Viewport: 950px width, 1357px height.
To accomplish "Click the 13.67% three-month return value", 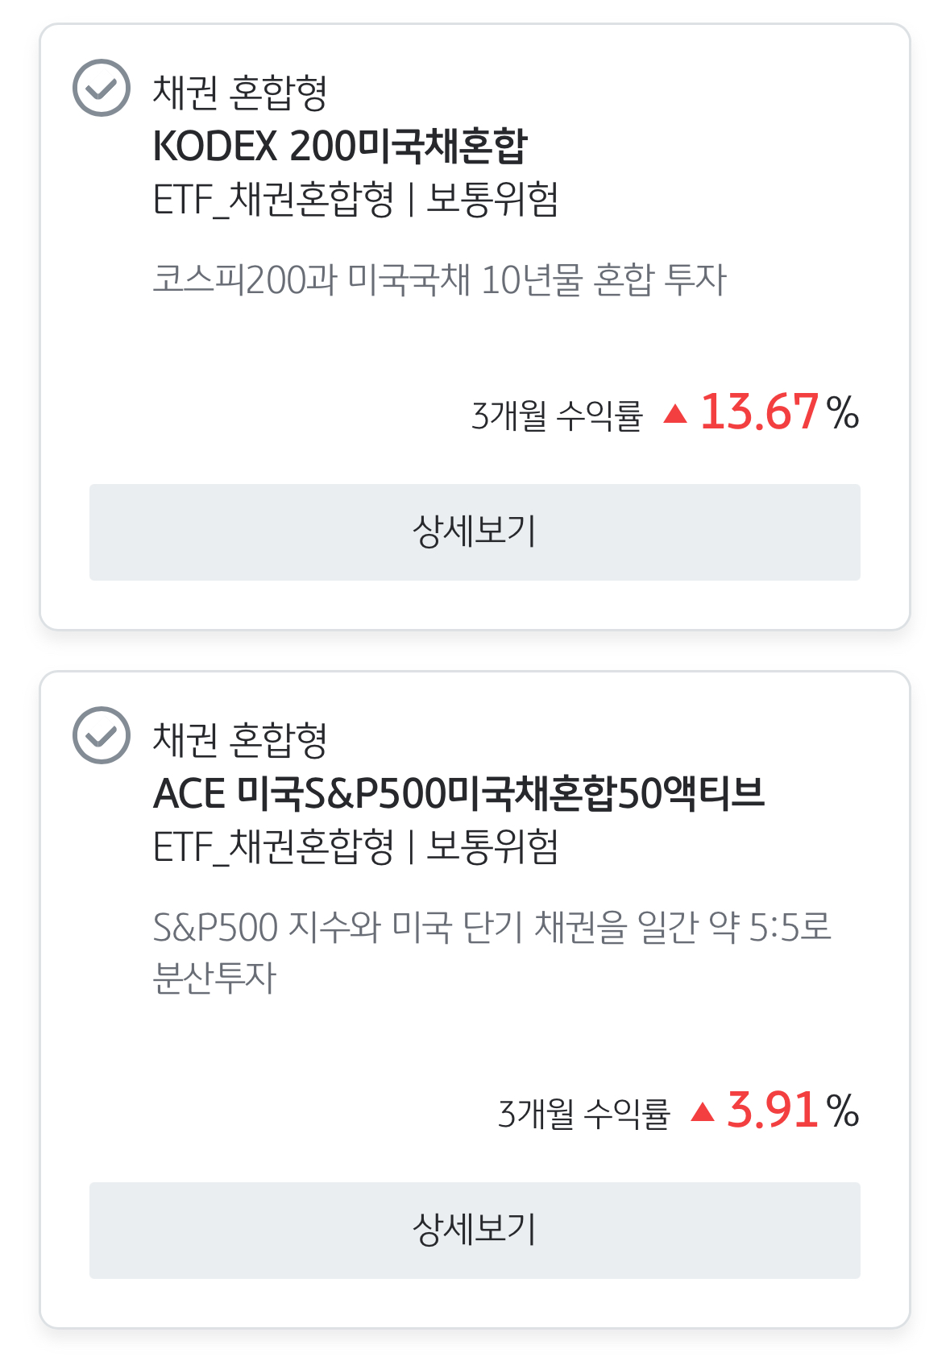I will pyautogui.click(x=759, y=412).
